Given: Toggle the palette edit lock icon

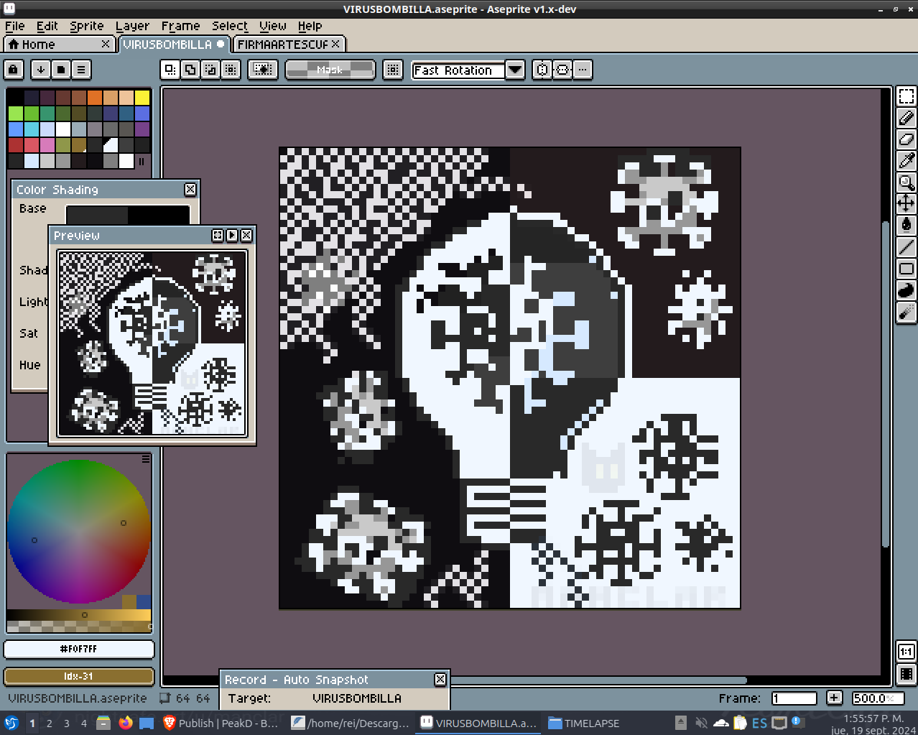Looking at the screenshot, I should [x=14, y=70].
